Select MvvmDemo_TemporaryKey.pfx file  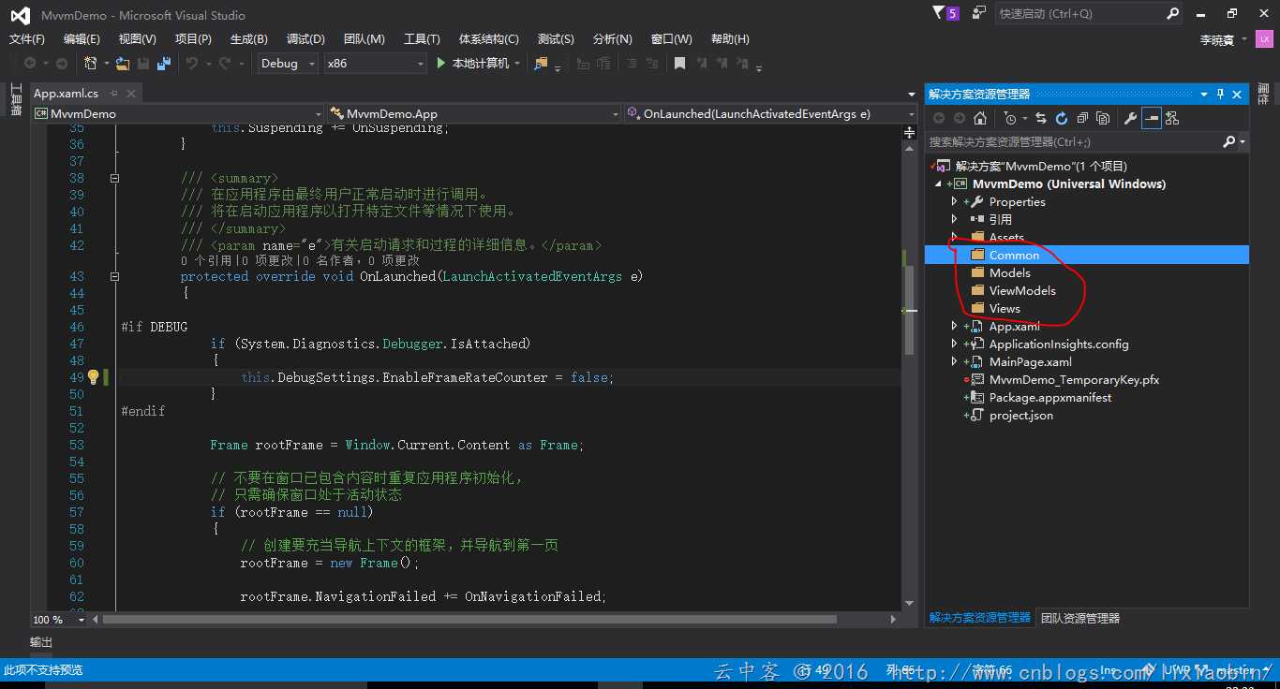tap(1074, 379)
